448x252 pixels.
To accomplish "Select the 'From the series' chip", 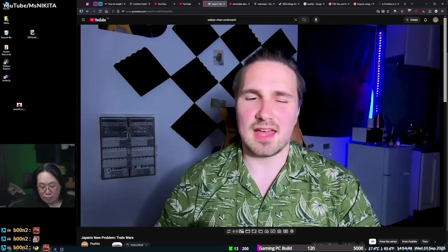I will tap(388, 241).
